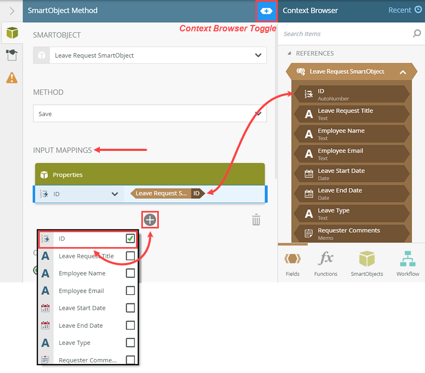
Task: Click the A text icon beside Leave Type in the list
Action: (x=45, y=343)
